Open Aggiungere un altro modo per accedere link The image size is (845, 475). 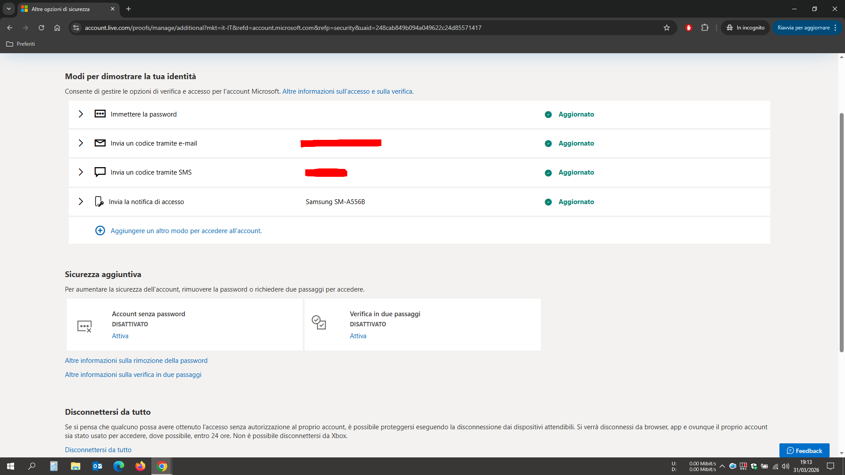(186, 231)
